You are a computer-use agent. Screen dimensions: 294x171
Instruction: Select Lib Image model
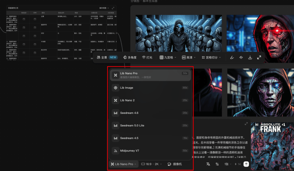150,88
